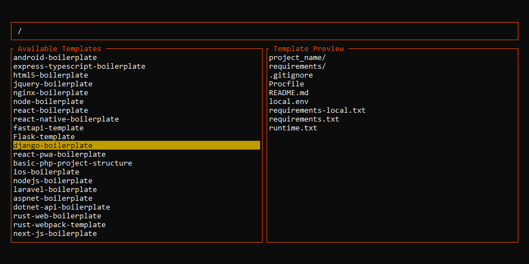This screenshot has width=529, height=264.
Task: Click project_name/ folder in preview
Action: coord(297,58)
